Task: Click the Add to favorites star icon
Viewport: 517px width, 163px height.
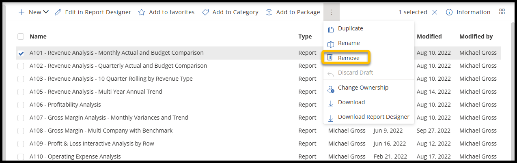Action: tap(142, 12)
